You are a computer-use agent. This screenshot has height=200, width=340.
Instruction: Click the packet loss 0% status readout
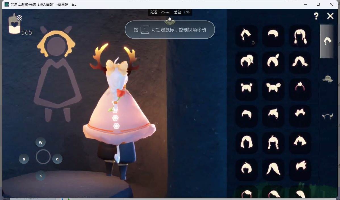click(182, 12)
